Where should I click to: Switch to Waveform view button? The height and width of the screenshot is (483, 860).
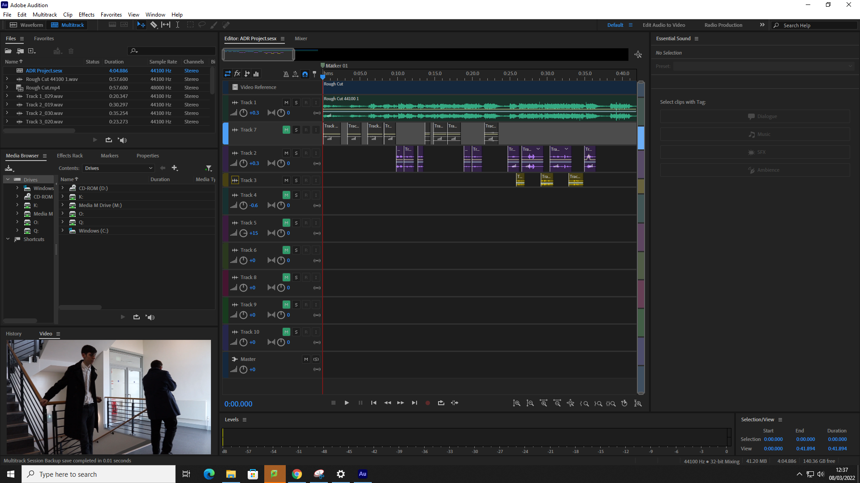(26, 25)
